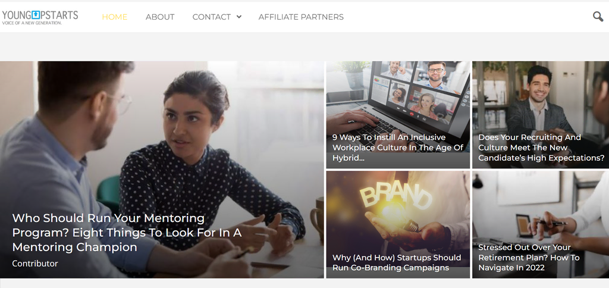
Task: Open the recruiting and culture expectations article
Action: pos(541,148)
